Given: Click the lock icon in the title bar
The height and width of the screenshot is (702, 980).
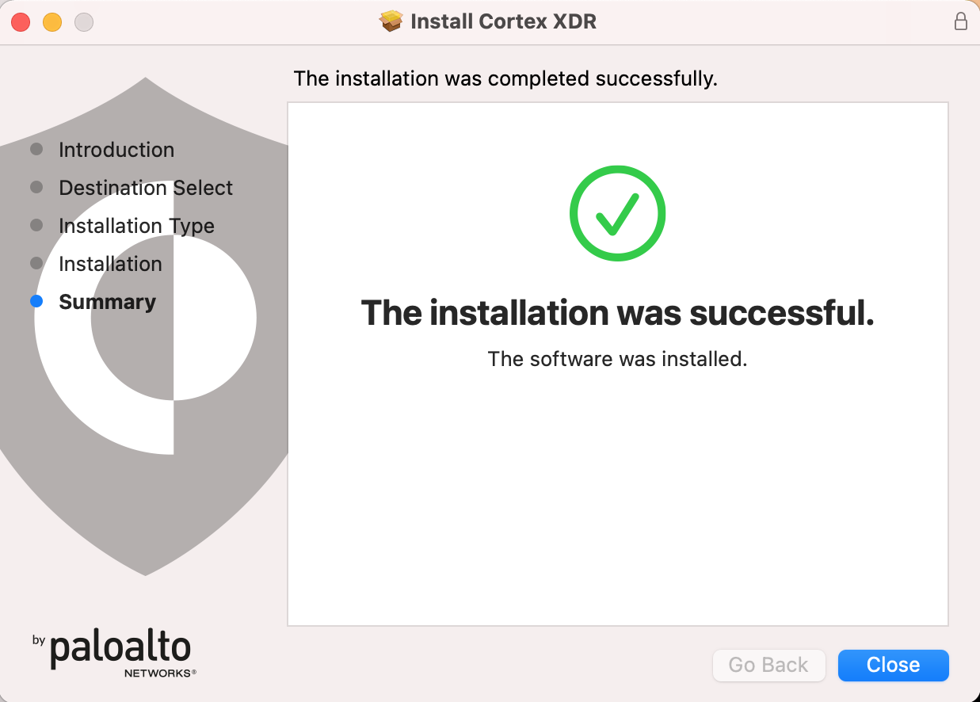Looking at the screenshot, I should pyautogui.click(x=960, y=21).
